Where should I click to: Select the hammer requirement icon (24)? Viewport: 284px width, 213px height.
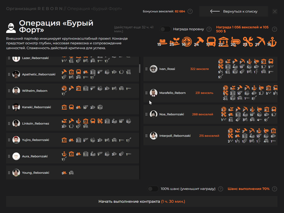point(199,42)
